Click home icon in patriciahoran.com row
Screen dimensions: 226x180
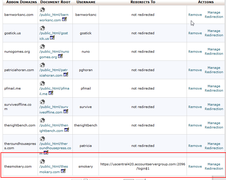(42, 65)
